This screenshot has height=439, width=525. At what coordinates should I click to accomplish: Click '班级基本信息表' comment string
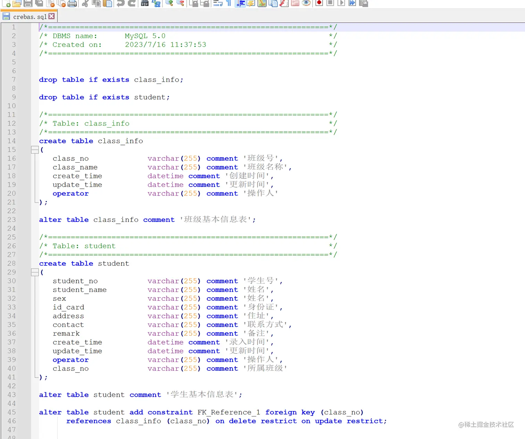(x=216, y=219)
